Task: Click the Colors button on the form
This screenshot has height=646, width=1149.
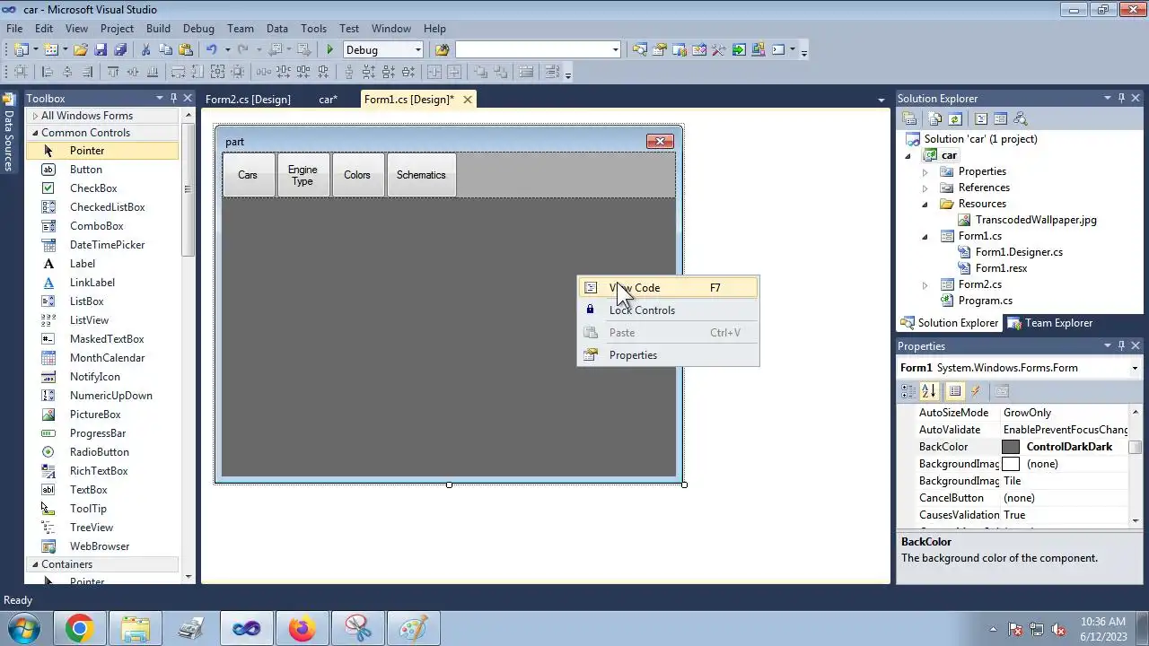Action: (x=357, y=175)
